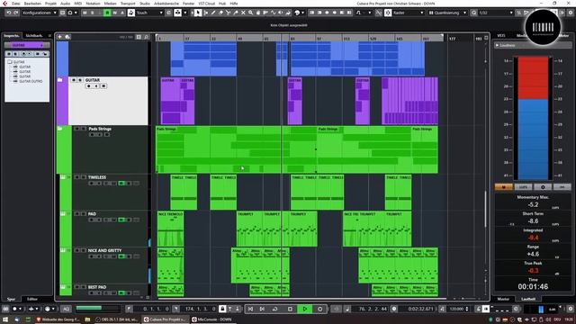Mute the PAD track
The width and height of the screenshot is (576, 324).
point(77,214)
